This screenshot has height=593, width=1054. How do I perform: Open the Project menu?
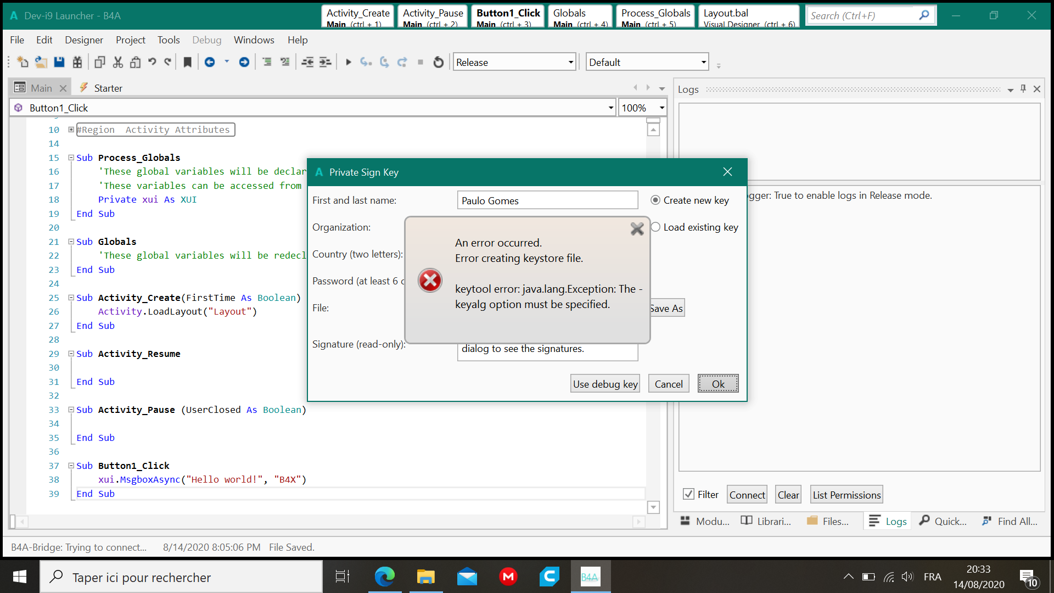(x=131, y=40)
